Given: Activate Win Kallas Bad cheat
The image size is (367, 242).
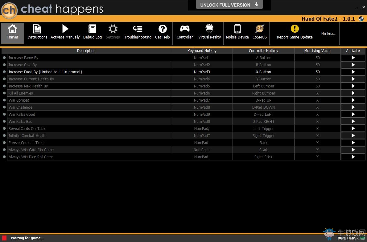Looking at the screenshot, I should (x=353, y=122).
